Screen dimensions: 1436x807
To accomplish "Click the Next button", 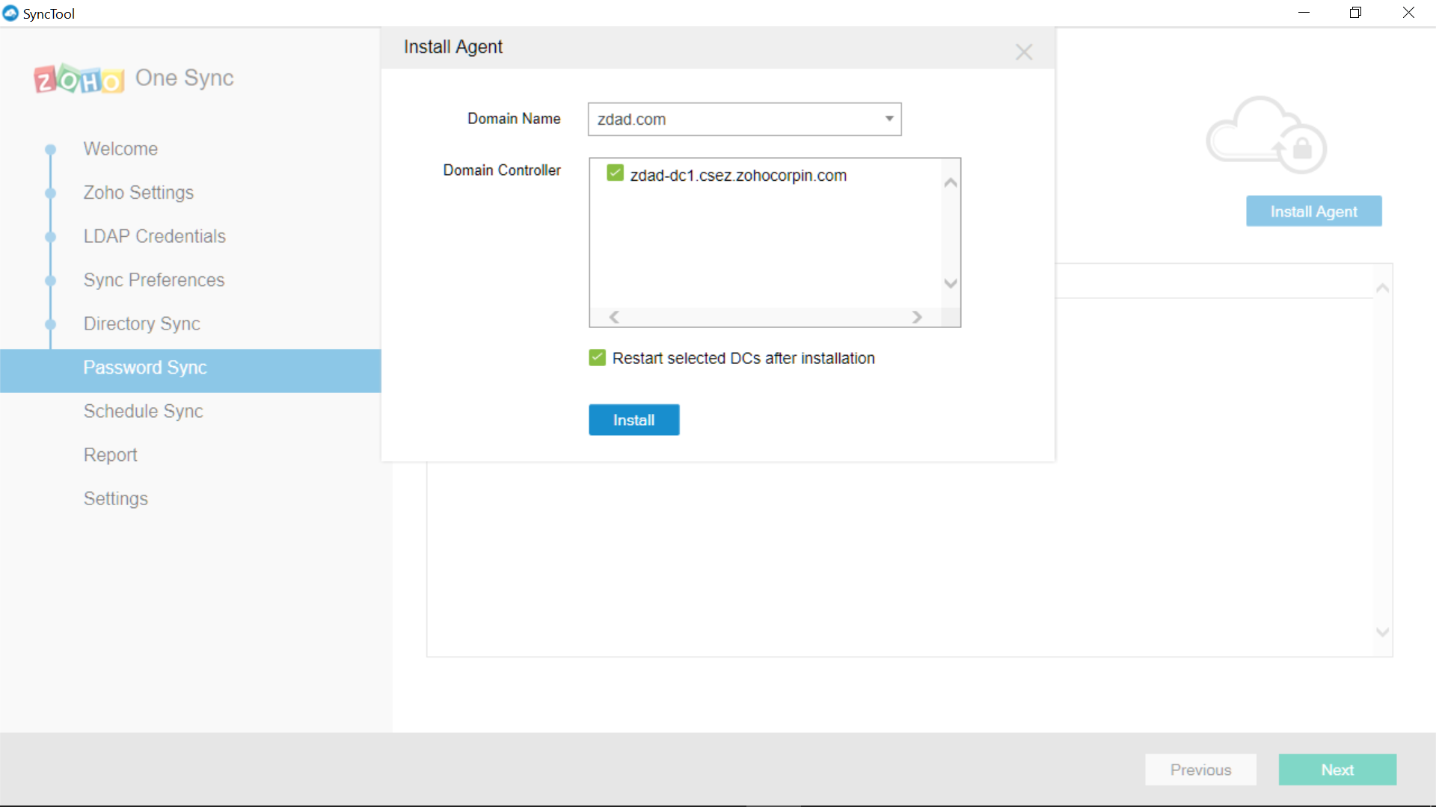I will click(1337, 770).
